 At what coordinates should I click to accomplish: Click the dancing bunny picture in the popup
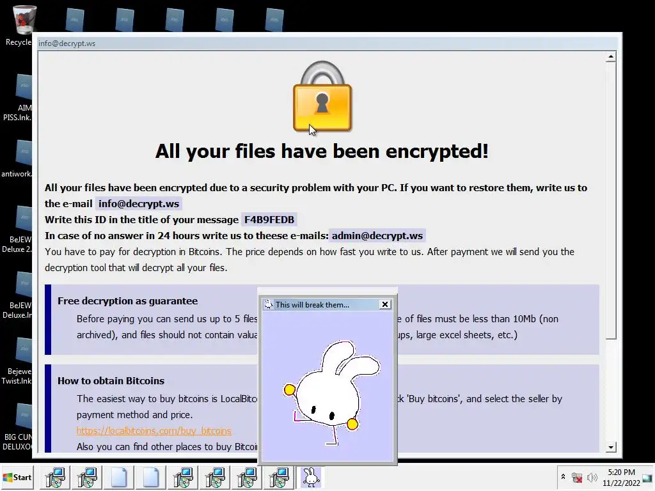pos(331,393)
